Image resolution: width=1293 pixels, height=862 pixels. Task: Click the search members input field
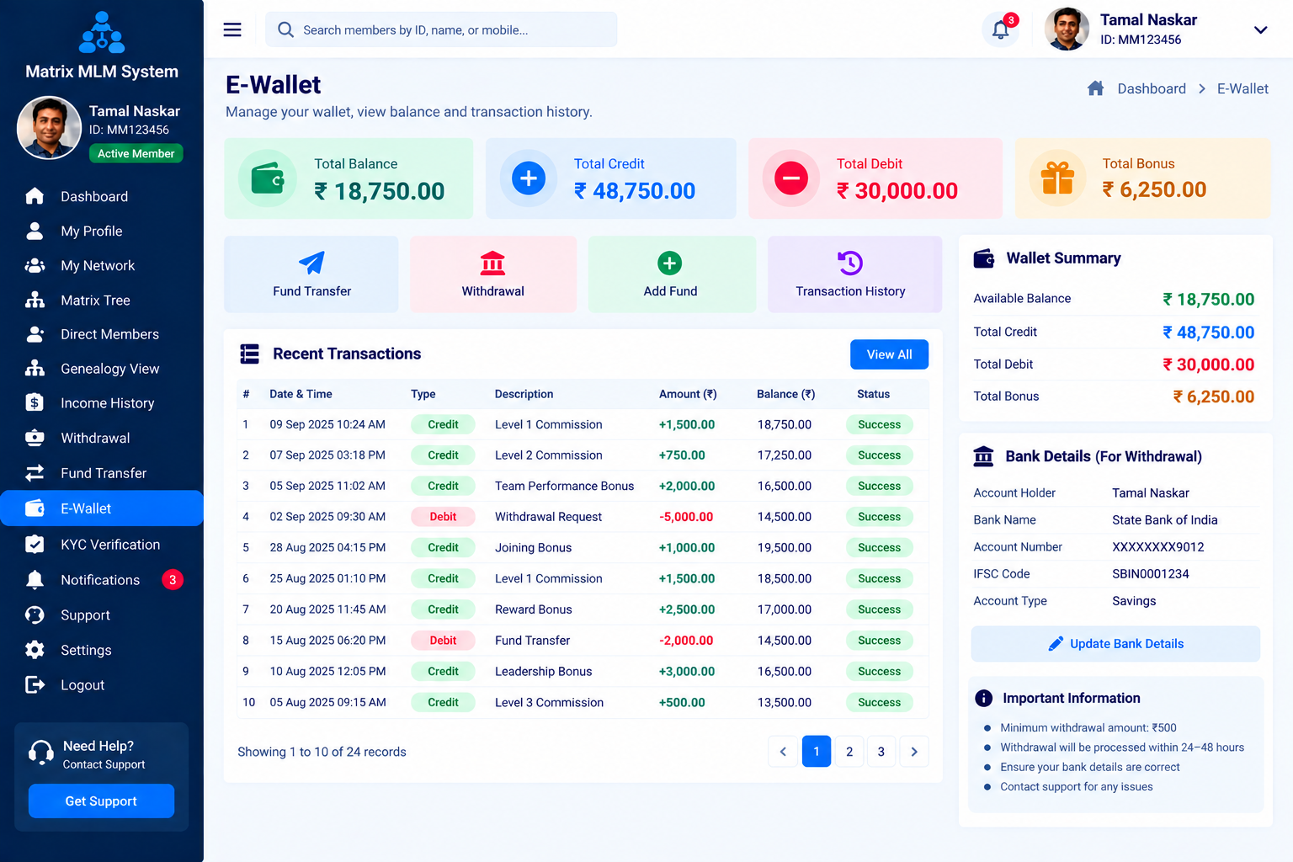pos(441,30)
